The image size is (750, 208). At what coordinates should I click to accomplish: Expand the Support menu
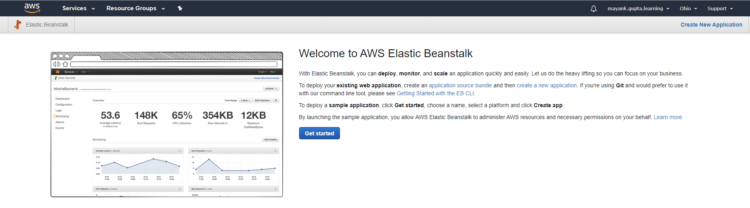(720, 8)
